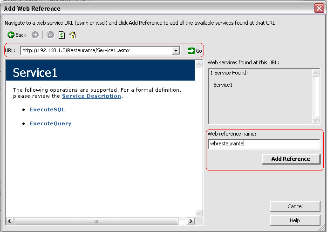This screenshot has height=232, width=327.
Task: Open the Service Description link
Action: [x=91, y=96]
